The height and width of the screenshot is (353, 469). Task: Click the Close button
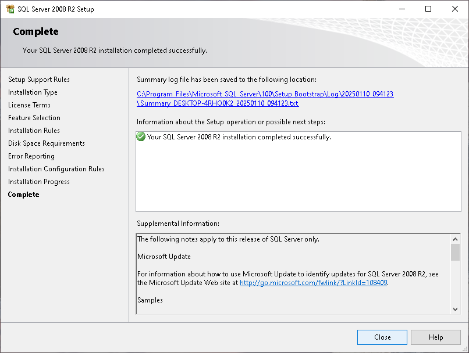(x=382, y=337)
